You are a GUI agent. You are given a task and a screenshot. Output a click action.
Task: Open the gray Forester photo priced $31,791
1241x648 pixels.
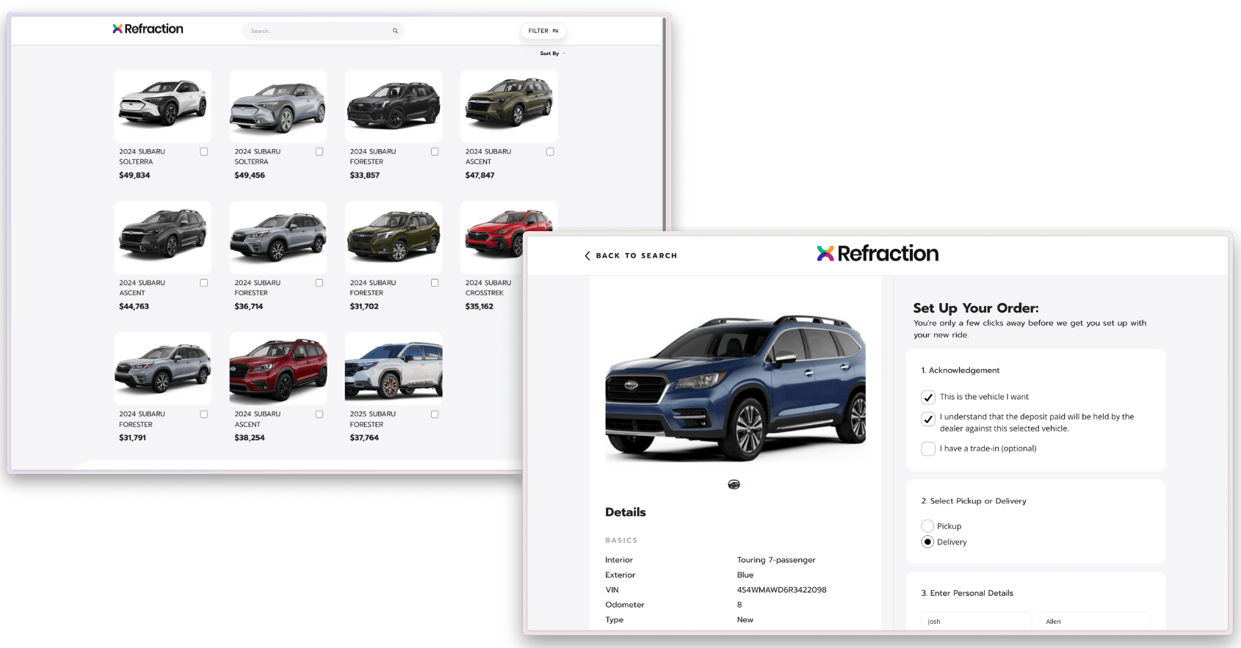click(163, 368)
